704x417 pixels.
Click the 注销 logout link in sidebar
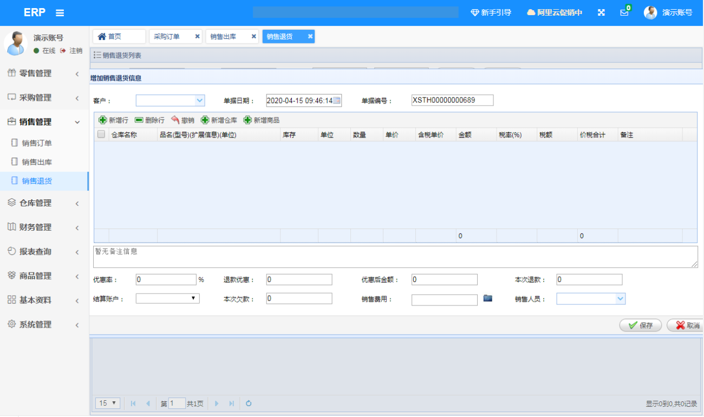tap(71, 50)
